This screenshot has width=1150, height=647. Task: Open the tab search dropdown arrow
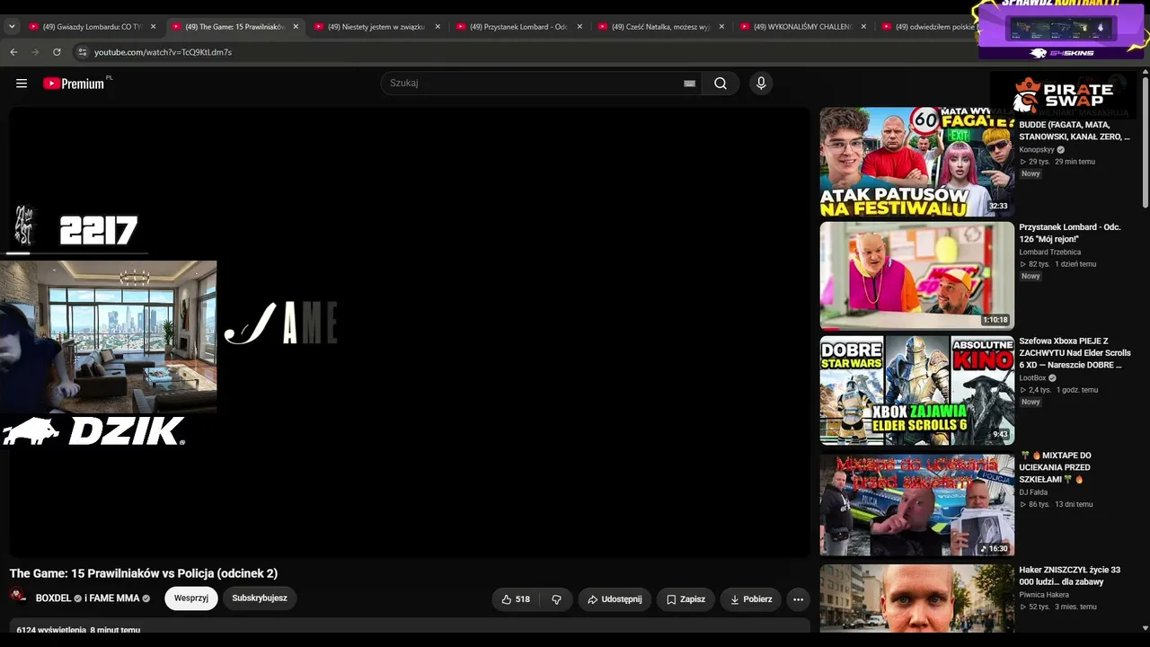click(12, 27)
